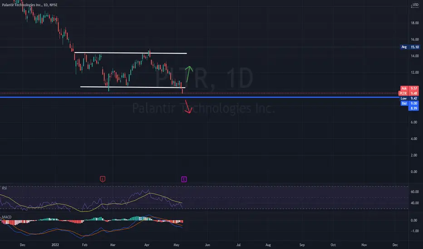The width and height of the screenshot is (423, 249).
Task: Click the 16.00 price axis value
Action: 415,39
